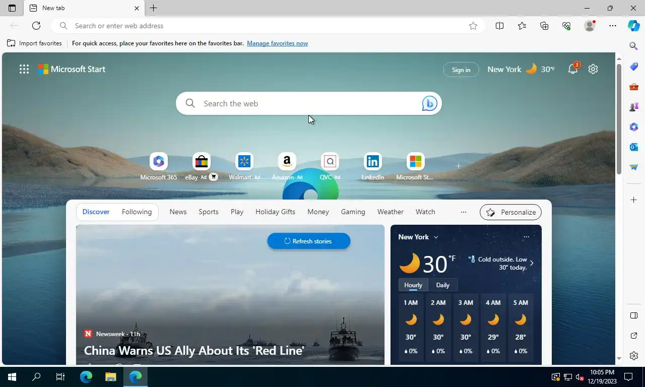The height and width of the screenshot is (387, 645).
Task: Sign in to Microsoft Start
Action: [461, 70]
